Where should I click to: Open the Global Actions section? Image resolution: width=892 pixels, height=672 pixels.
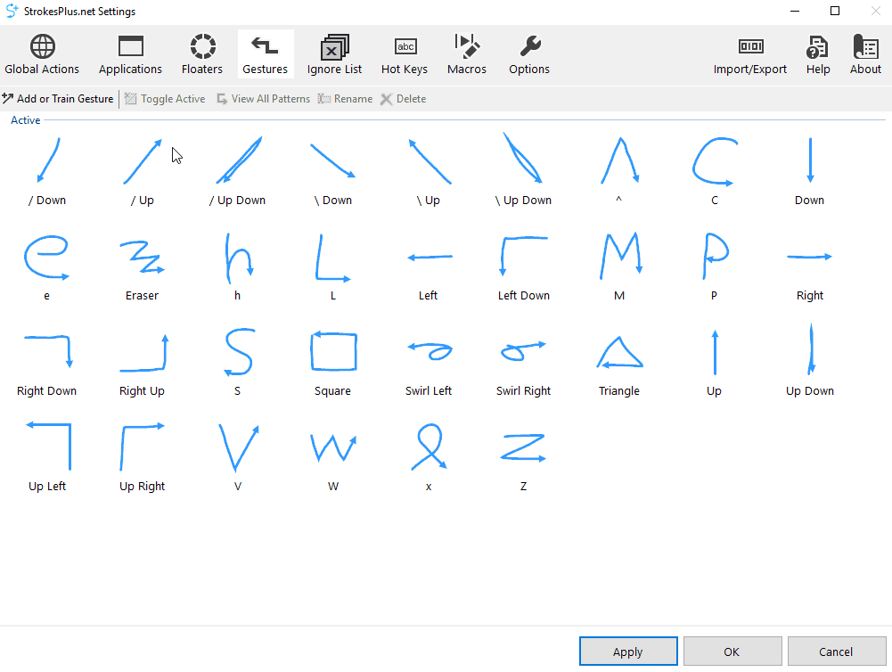point(42,54)
